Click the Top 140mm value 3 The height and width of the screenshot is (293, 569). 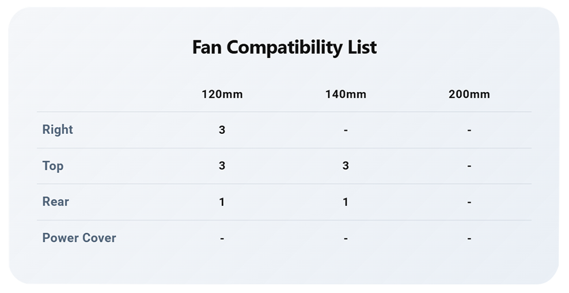pyautogui.click(x=345, y=165)
